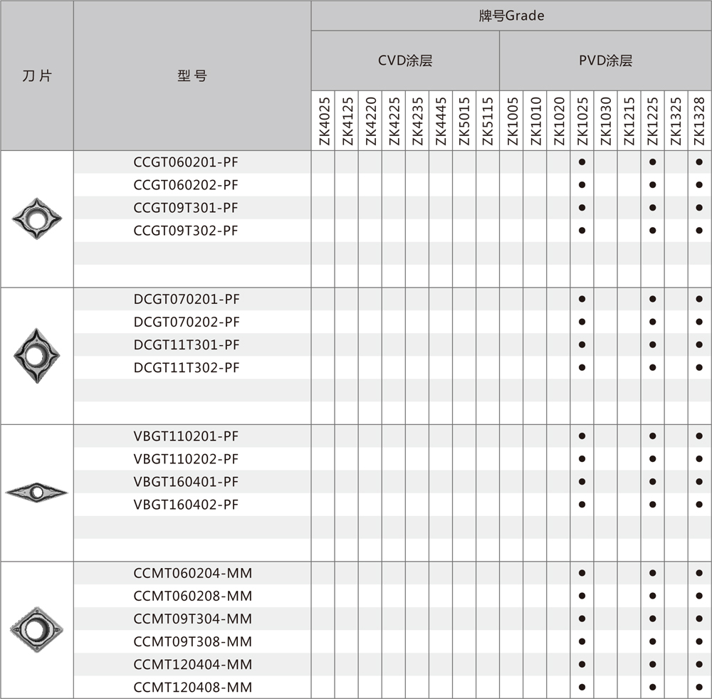Select the PVD涂层 header
The image size is (712, 699).
click(x=604, y=61)
